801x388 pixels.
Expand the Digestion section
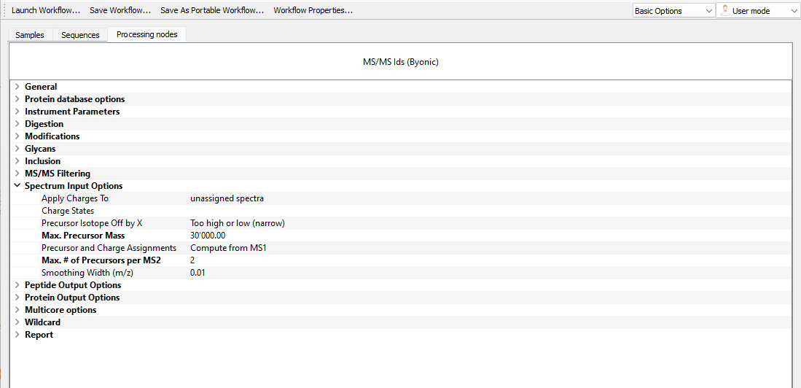[17, 124]
